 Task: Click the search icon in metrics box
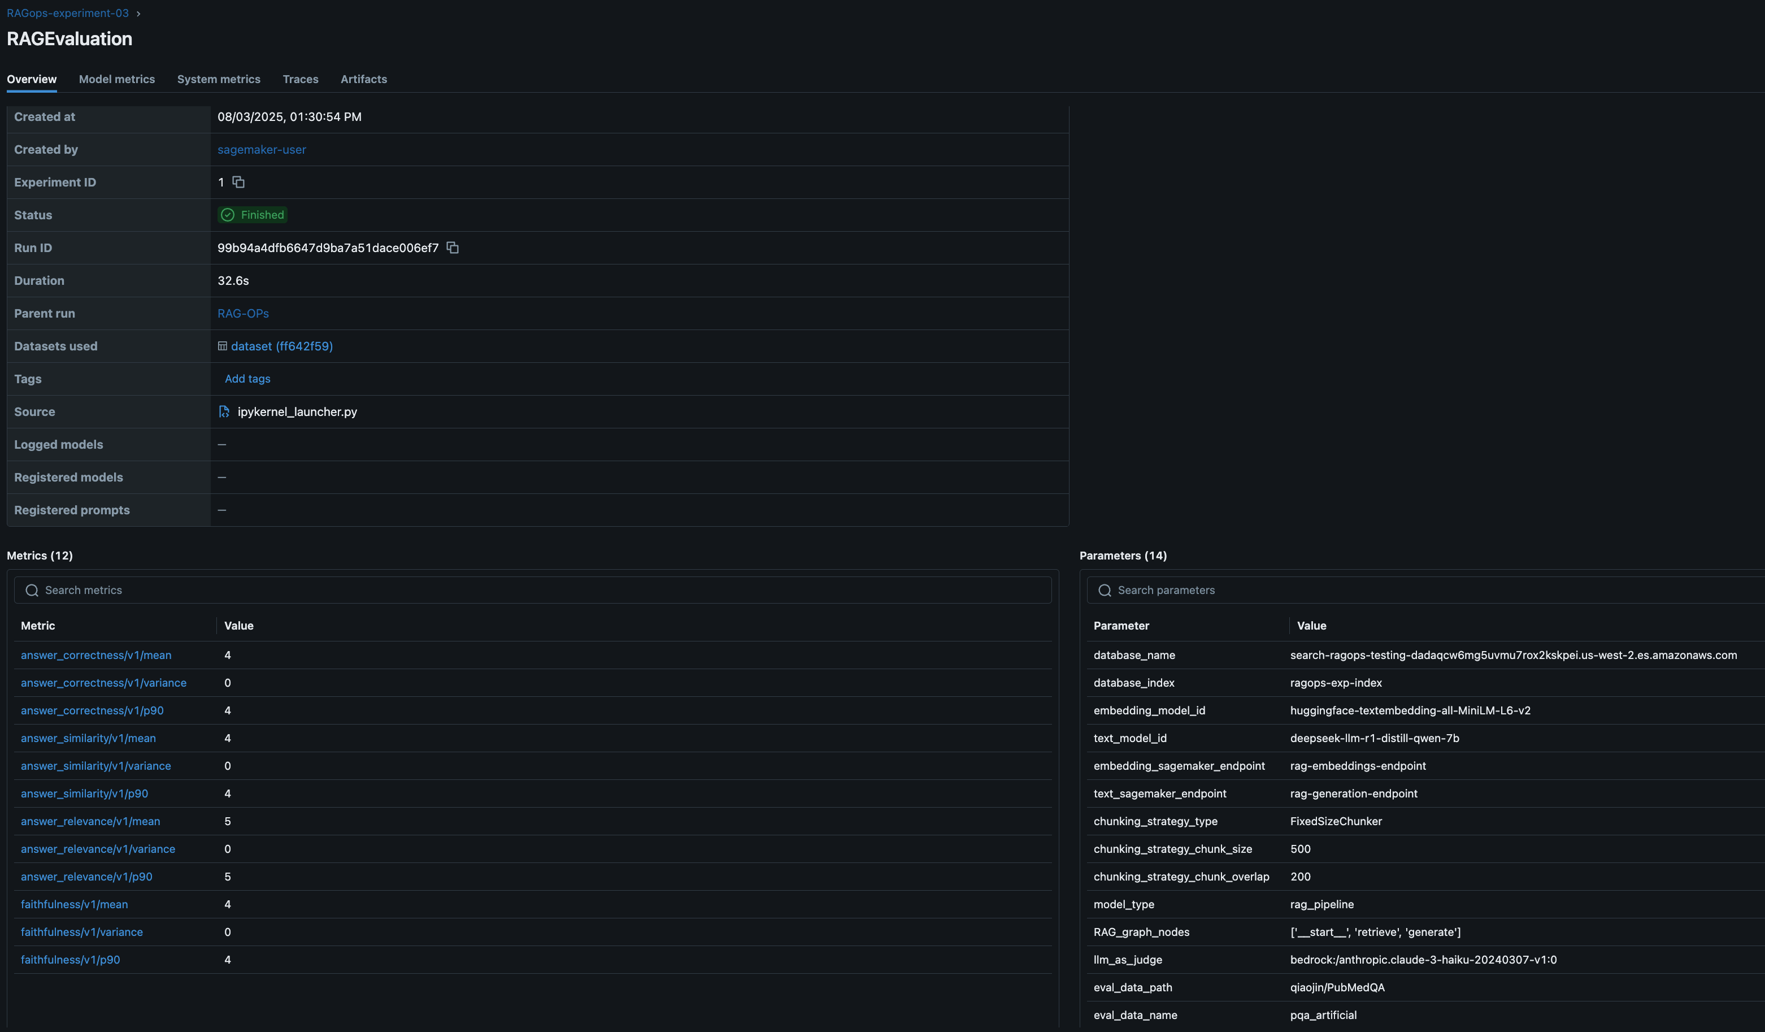point(32,591)
